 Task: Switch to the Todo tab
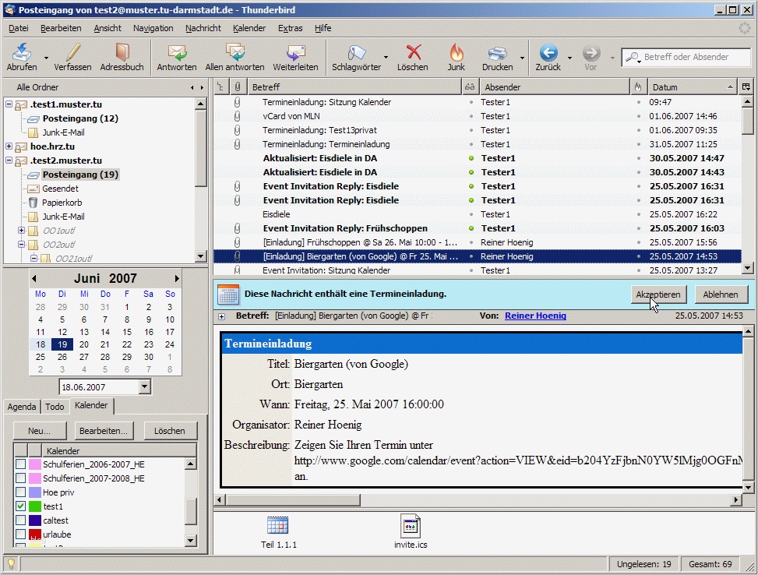[55, 407]
